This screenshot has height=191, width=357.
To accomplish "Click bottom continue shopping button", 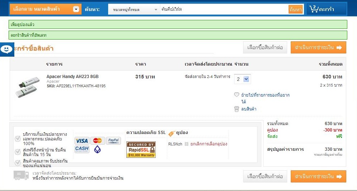I will [x=265, y=176].
